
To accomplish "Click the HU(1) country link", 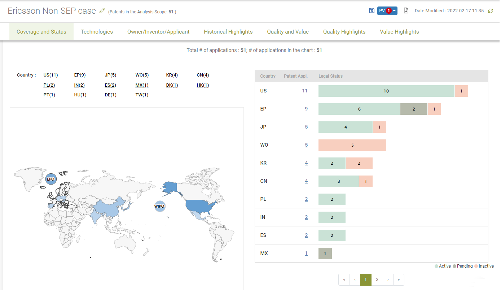I will coord(80,95).
